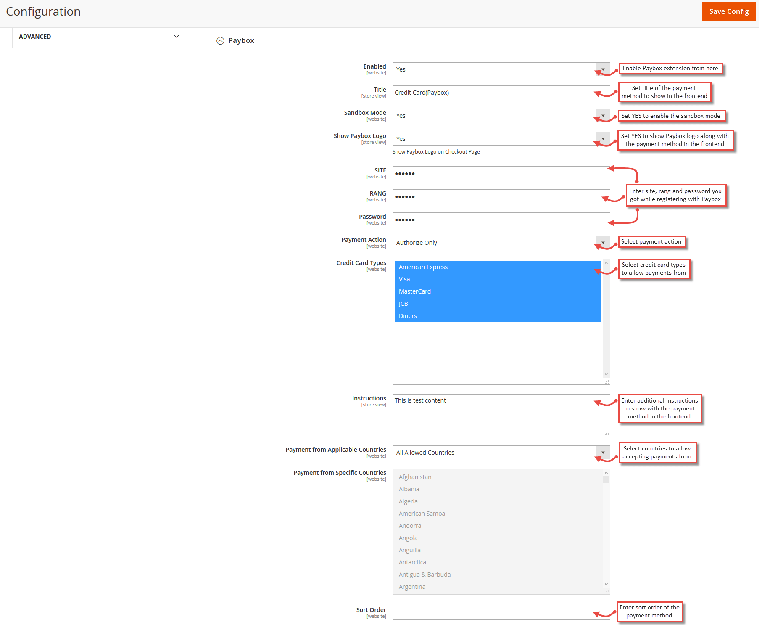This screenshot has height=625, width=762.
Task: Open the Payment Action dropdown
Action: click(x=501, y=243)
